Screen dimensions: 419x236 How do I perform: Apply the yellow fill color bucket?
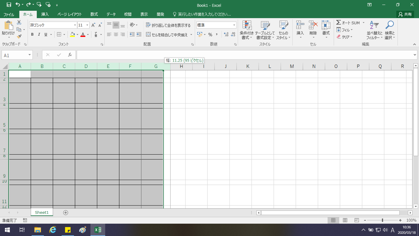pyautogui.click(x=72, y=34)
